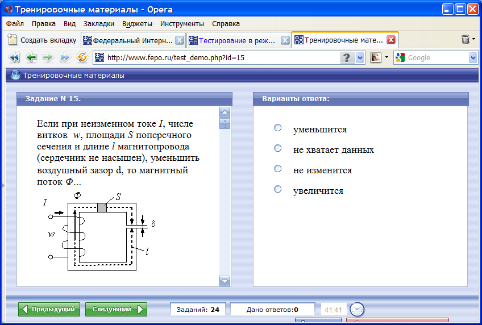This screenshot has height=325, width=482.
Task: Click the page icon in address bar
Action: tap(99, 57)
